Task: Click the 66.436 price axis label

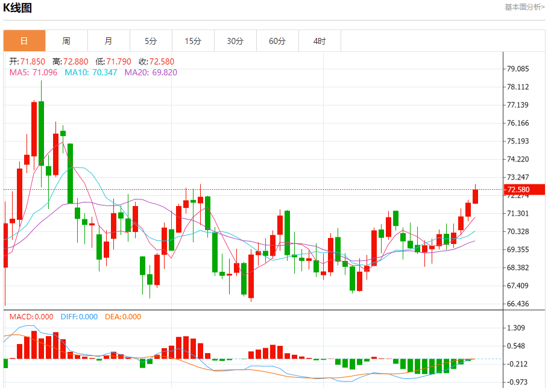Action: click(x=518, y=304)
